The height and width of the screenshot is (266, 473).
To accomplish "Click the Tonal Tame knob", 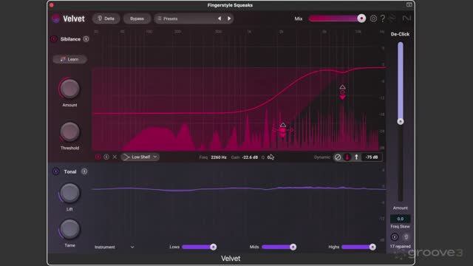I will click(x=69, y=229).
